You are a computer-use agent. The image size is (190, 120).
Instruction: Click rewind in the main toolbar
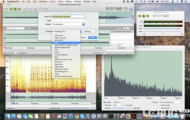(x=11, y=9)
